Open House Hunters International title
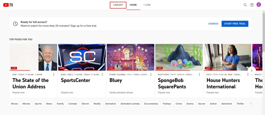 pos(223,83)
